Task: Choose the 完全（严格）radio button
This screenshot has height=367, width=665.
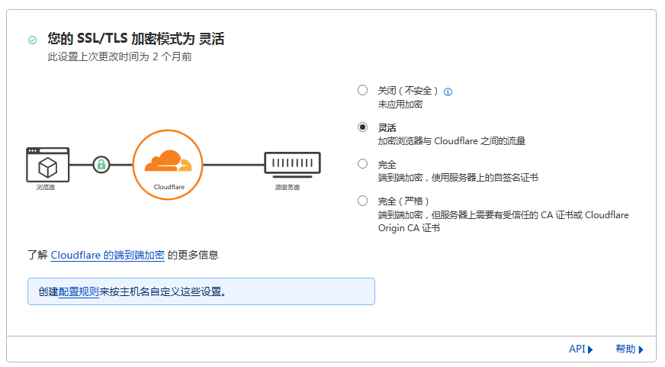Action: coord(363,201)
